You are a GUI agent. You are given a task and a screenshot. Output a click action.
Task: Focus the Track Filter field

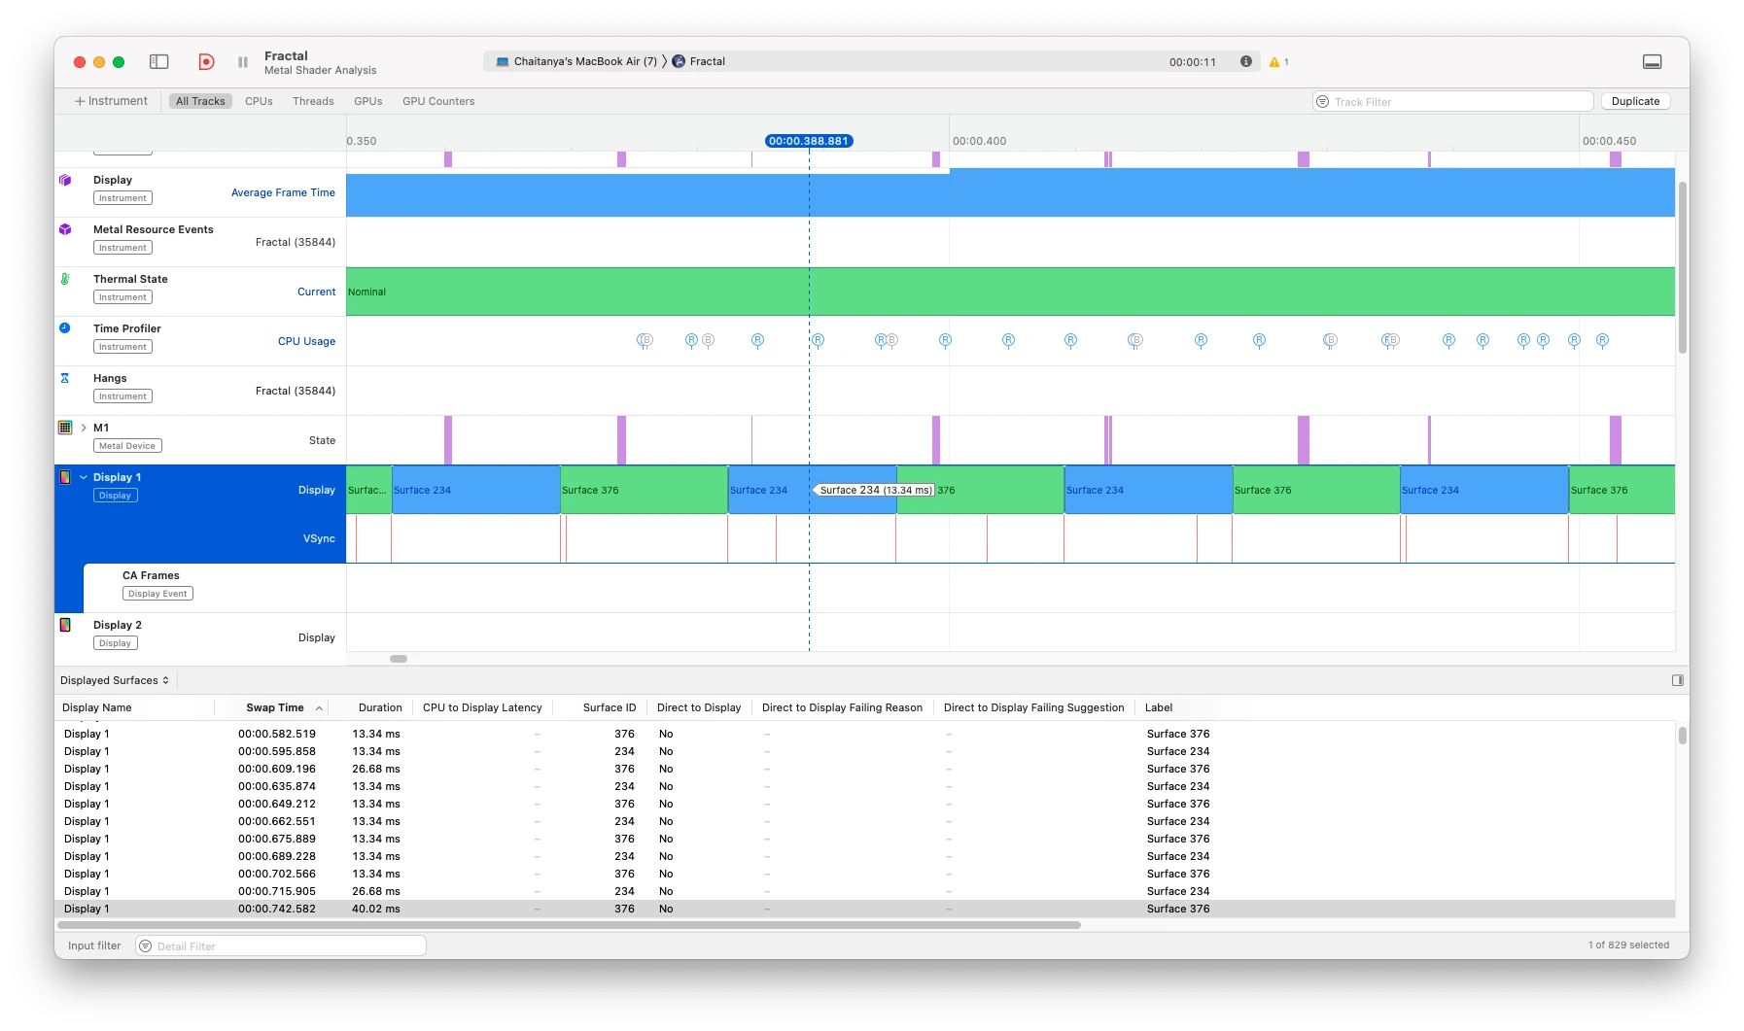1452,101
